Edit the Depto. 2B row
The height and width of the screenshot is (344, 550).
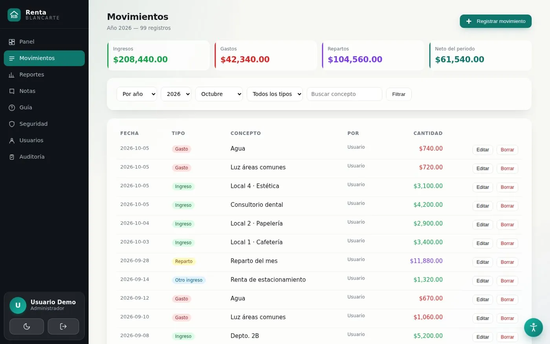[x=482, y=337]
